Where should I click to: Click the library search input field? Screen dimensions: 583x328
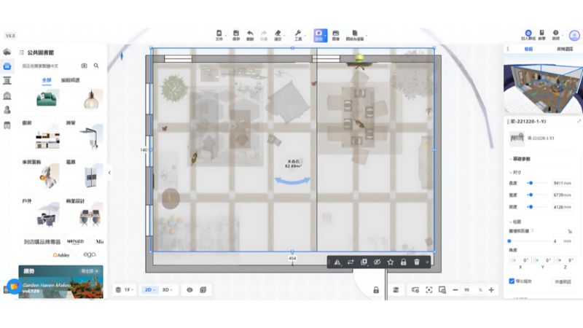tap(50, 66)
